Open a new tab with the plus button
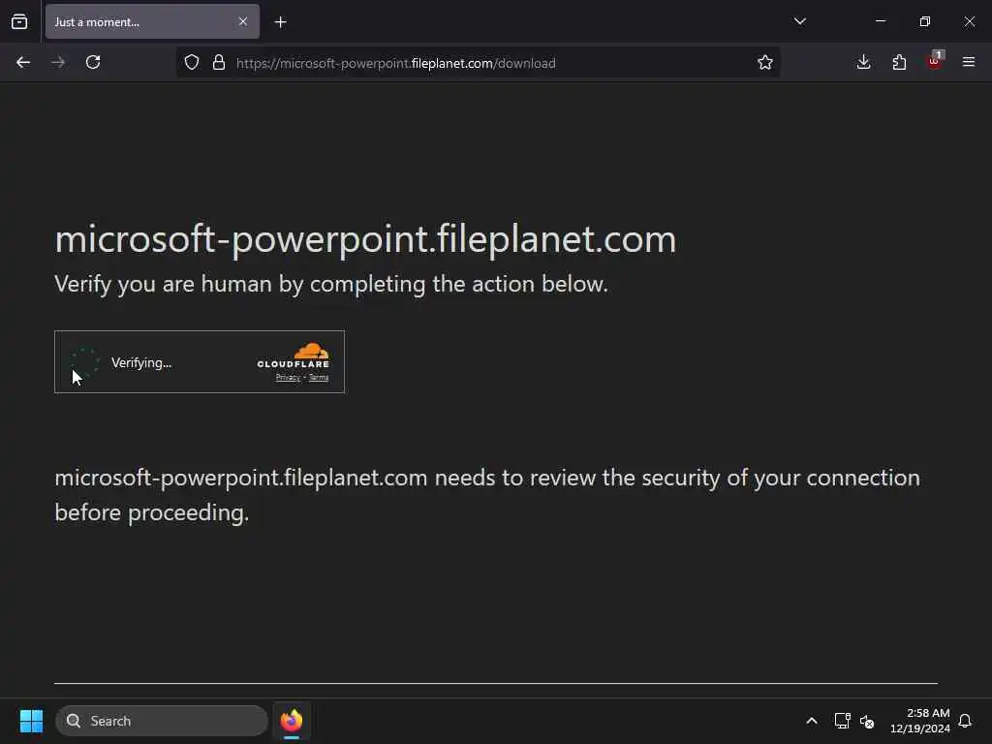992x744 pixels. 280,22
